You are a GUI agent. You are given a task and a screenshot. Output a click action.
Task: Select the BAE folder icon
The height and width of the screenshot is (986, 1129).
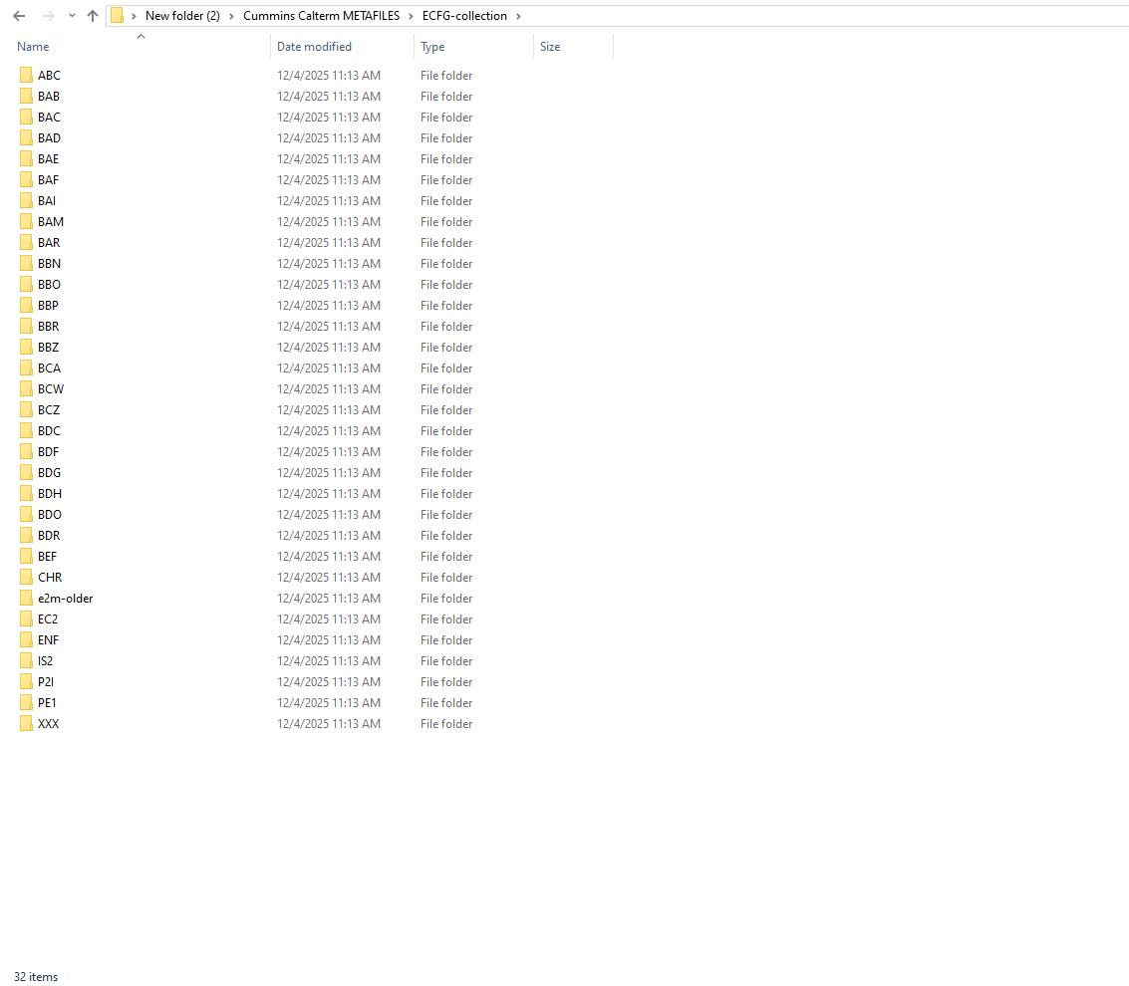[27, 159]
